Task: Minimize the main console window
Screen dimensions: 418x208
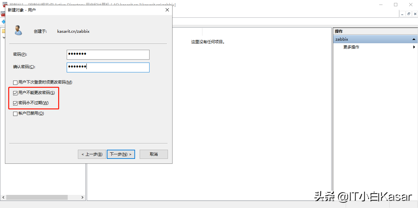Action: tap(381, 5)
